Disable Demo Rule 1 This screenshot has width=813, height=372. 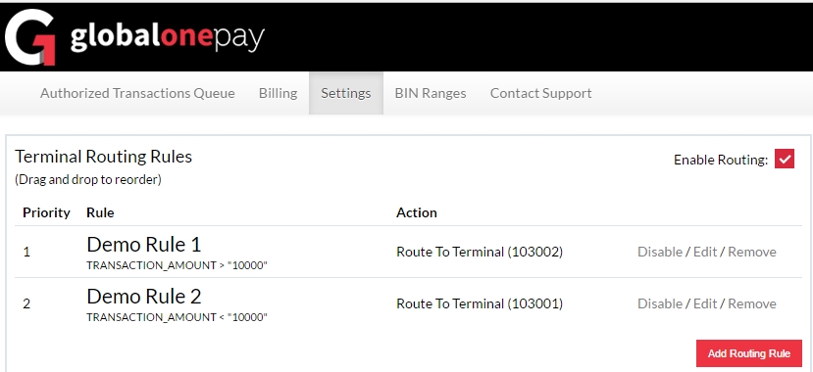pos(660,252)
